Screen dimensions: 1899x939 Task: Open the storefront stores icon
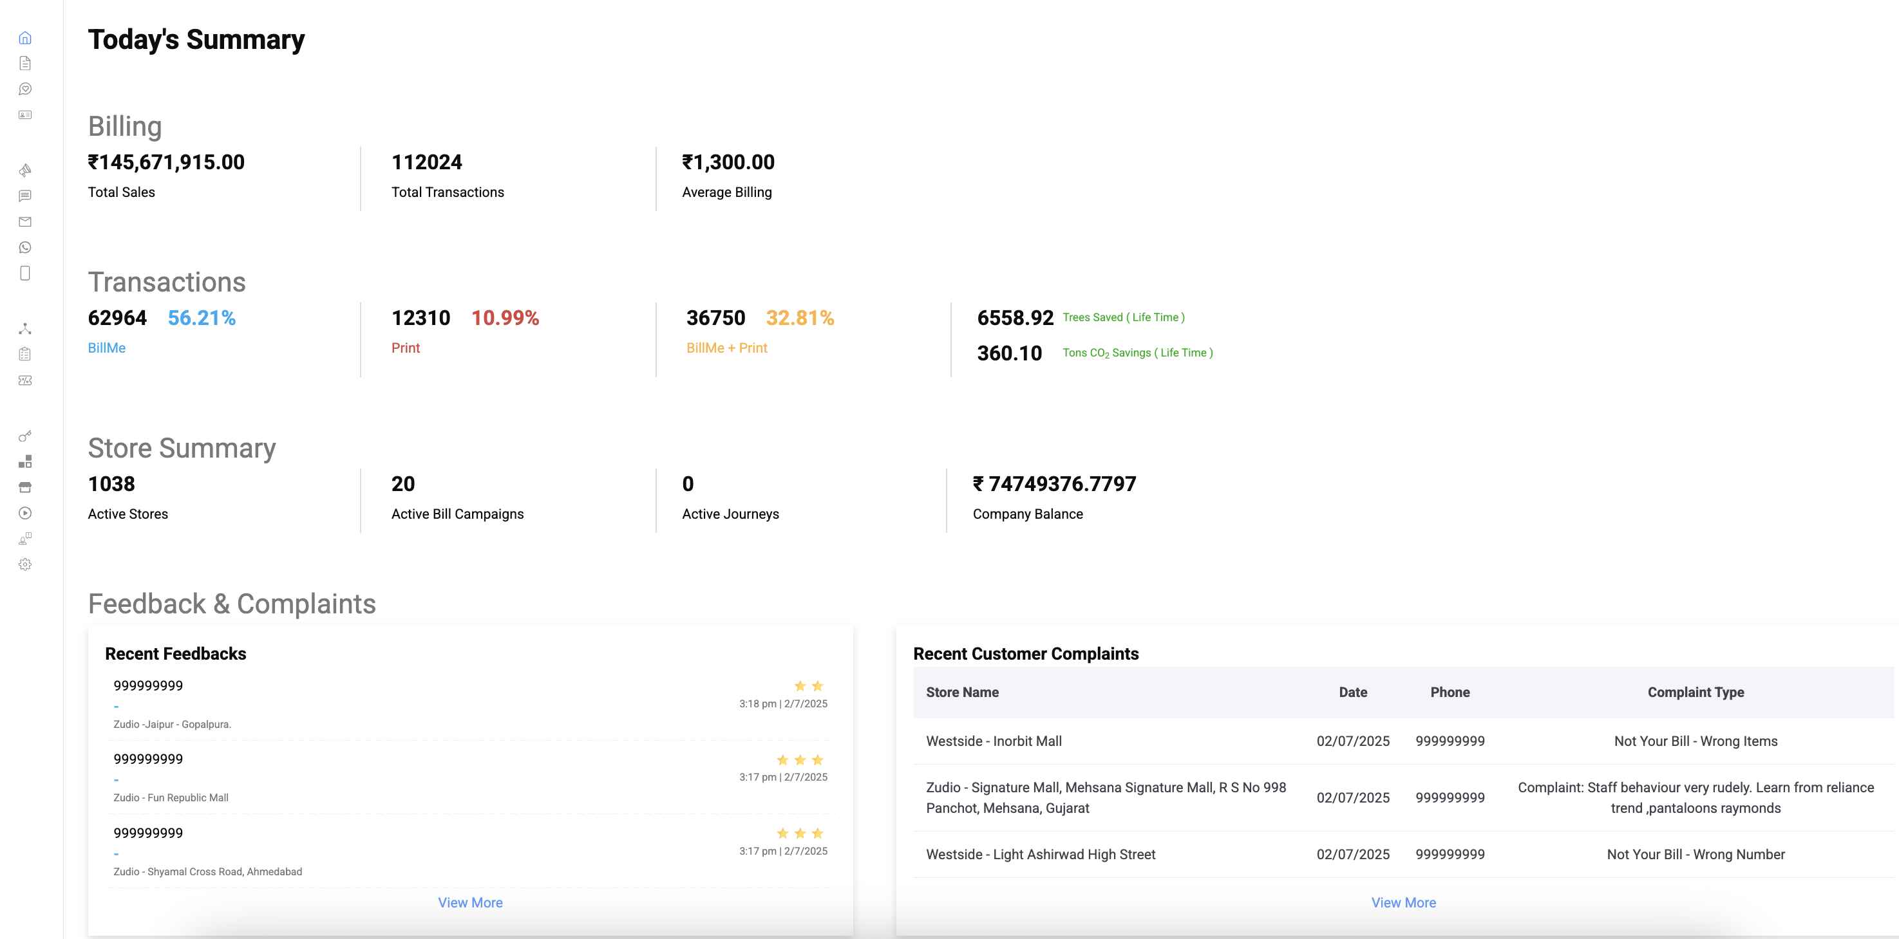click(25, 487)
